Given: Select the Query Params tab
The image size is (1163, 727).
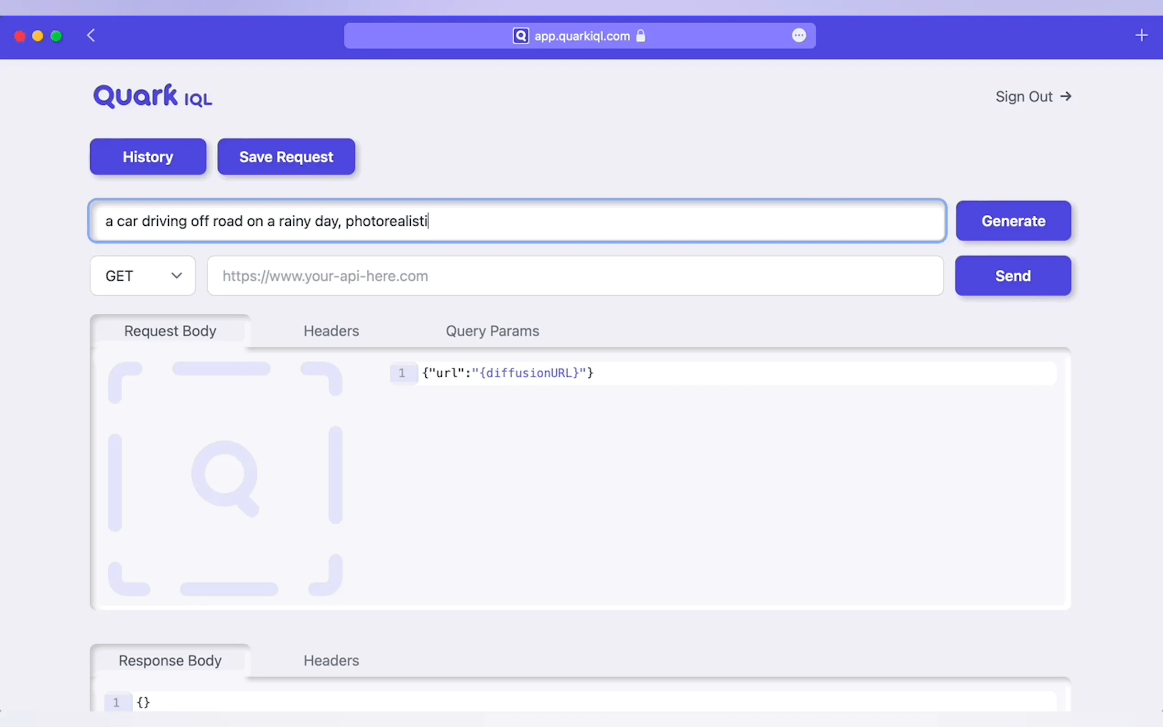Looking at the screenshot, I should pos(492,331).
